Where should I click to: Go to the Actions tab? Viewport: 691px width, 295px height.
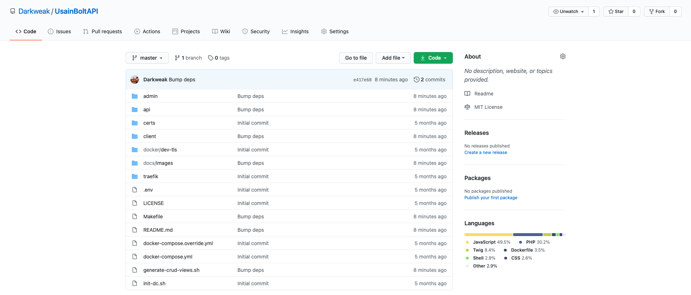[147, 31]
